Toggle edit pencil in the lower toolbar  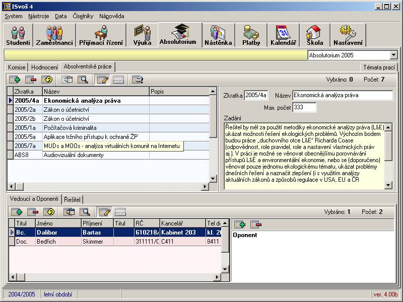click(x=105, y=212)
